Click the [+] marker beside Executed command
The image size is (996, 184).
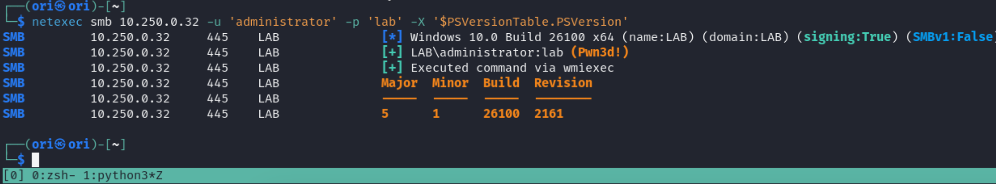[x=391, y=67]
